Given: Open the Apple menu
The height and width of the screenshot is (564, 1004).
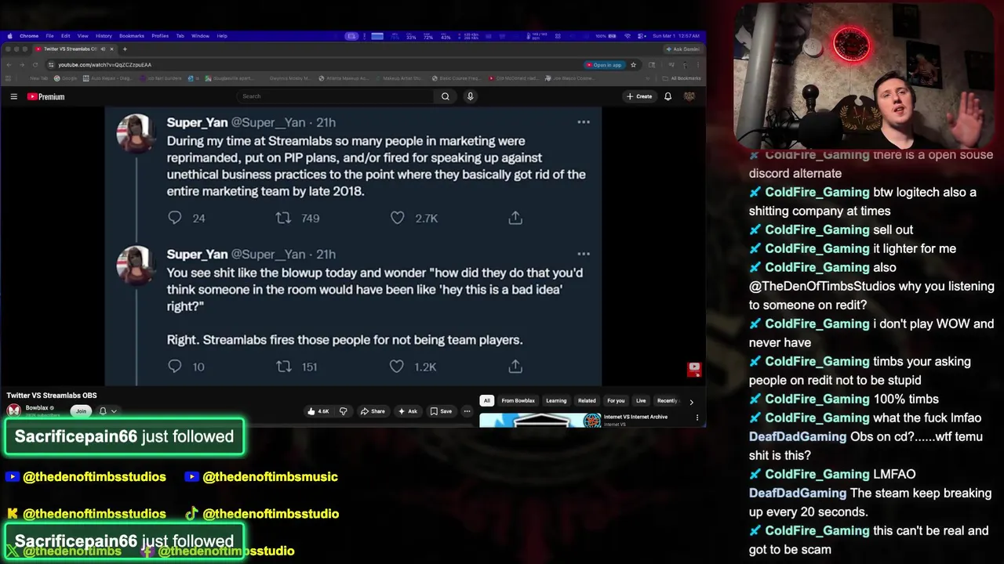Looking at the screenshot, I should click(x=9, y=36).
